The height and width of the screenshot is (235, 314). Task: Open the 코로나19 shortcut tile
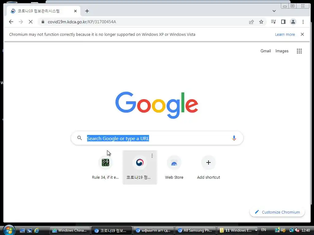point(140,167)
